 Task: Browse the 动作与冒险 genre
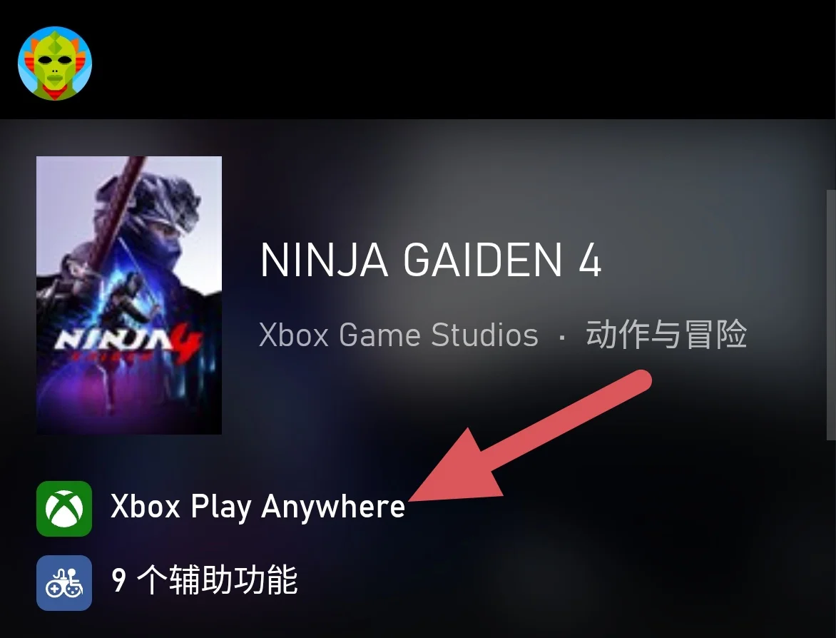tap(666, 335)
